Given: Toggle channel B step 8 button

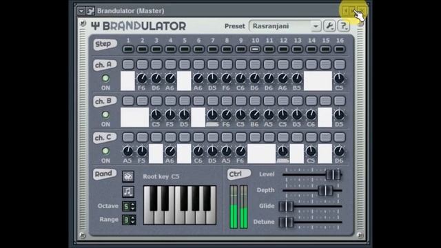Looking at the screenshot, I should (x=227, y=101).
